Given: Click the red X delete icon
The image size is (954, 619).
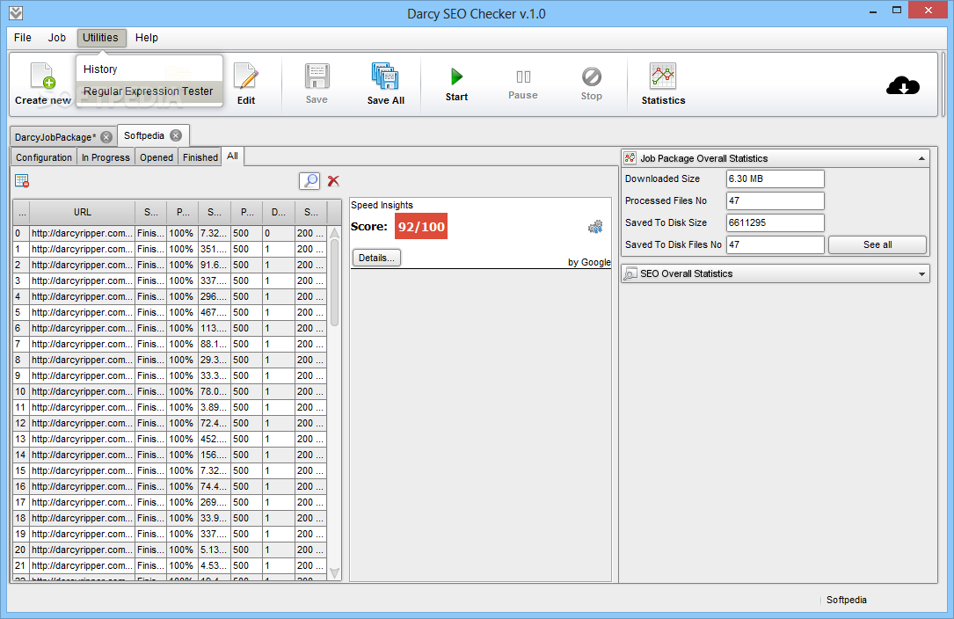Looking at the screenshot, I should (333, 181).
